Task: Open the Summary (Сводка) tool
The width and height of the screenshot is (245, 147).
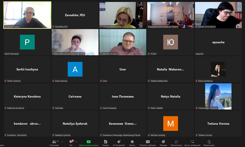Action: [x=106, y=143]
